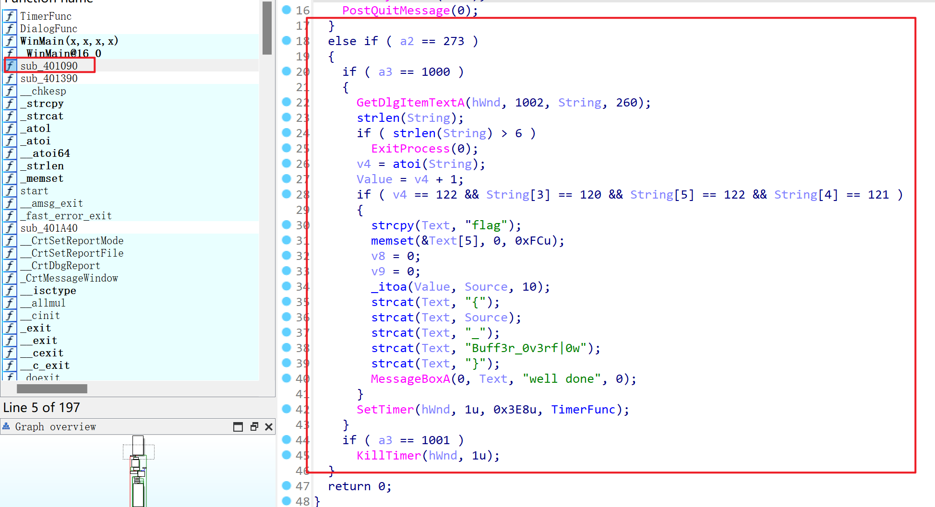Select _strlen function entry
The height and width of the screenshot is (507, 935).
click(x=42, y=165)
